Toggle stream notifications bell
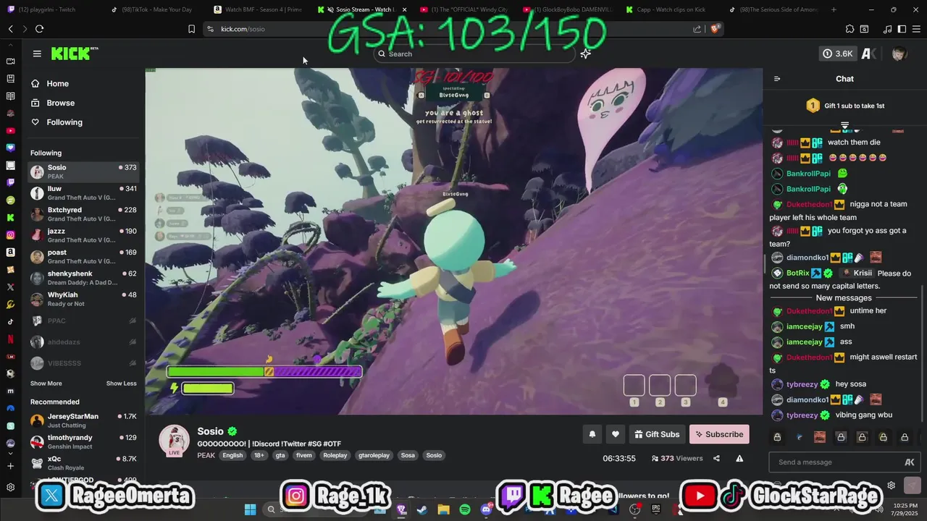The image size is (927, 521). 592,434
